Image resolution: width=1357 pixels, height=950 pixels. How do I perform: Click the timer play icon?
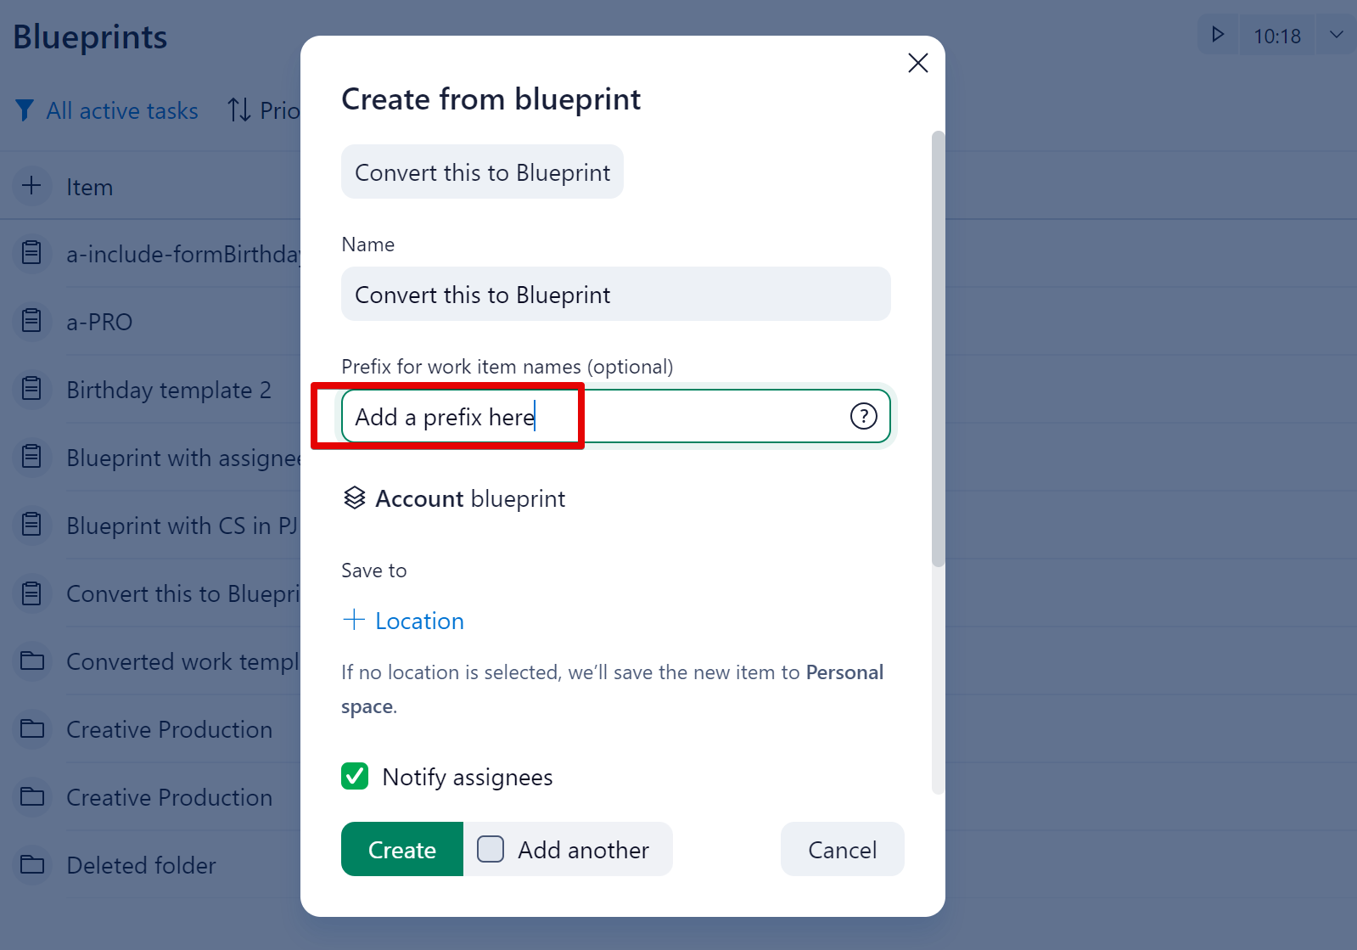pos(1218,35)
